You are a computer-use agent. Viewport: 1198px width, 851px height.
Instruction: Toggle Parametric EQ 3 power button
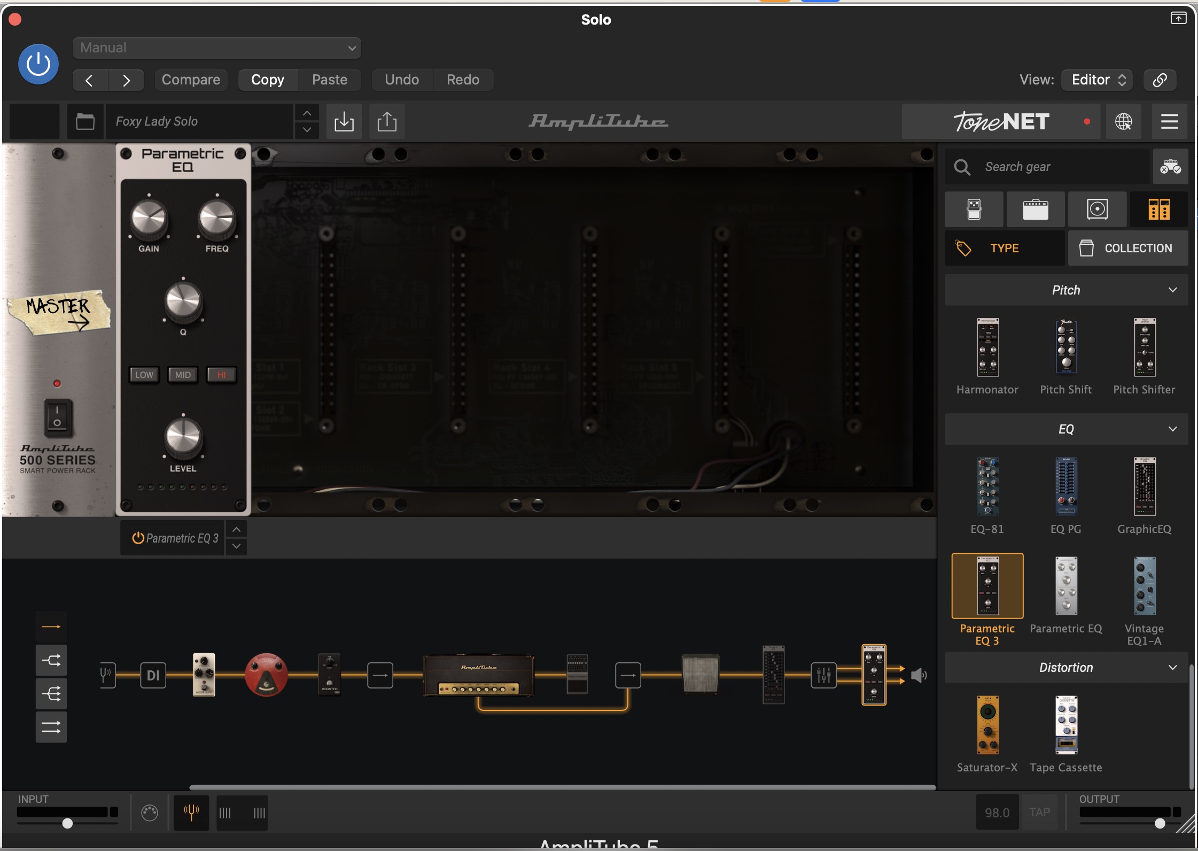point(138,538)
